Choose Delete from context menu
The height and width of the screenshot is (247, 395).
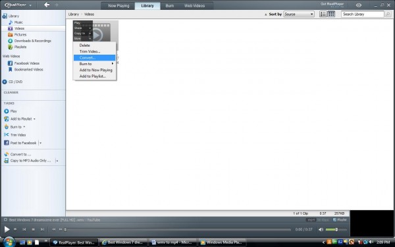[94, 45]
